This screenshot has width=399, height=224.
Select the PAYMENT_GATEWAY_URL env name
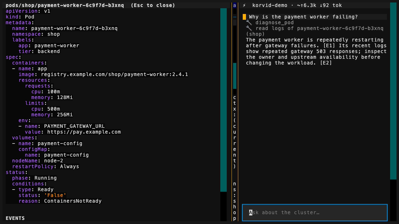click(x=74, y=126)
